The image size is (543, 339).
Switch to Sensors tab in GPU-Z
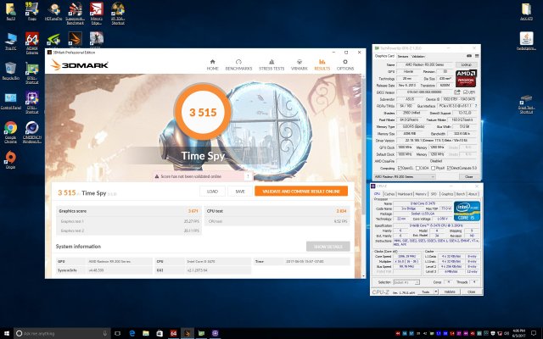403,56
